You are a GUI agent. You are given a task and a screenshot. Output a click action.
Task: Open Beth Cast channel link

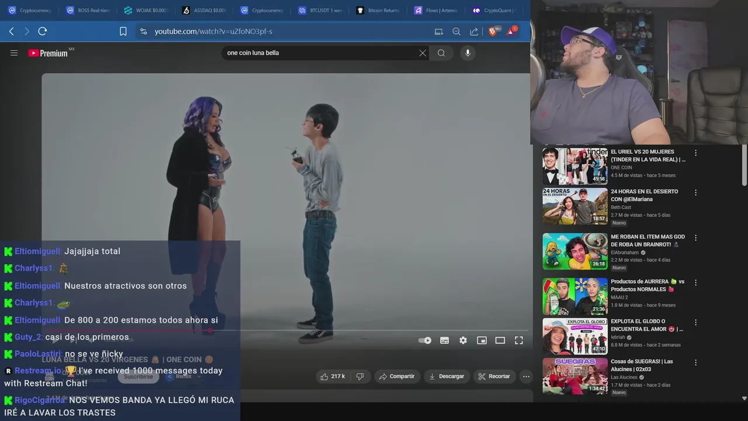[x=621, y=207]
